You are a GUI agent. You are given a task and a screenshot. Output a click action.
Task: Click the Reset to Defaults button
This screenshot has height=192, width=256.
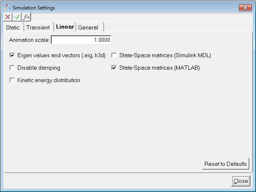click(226, 164)
